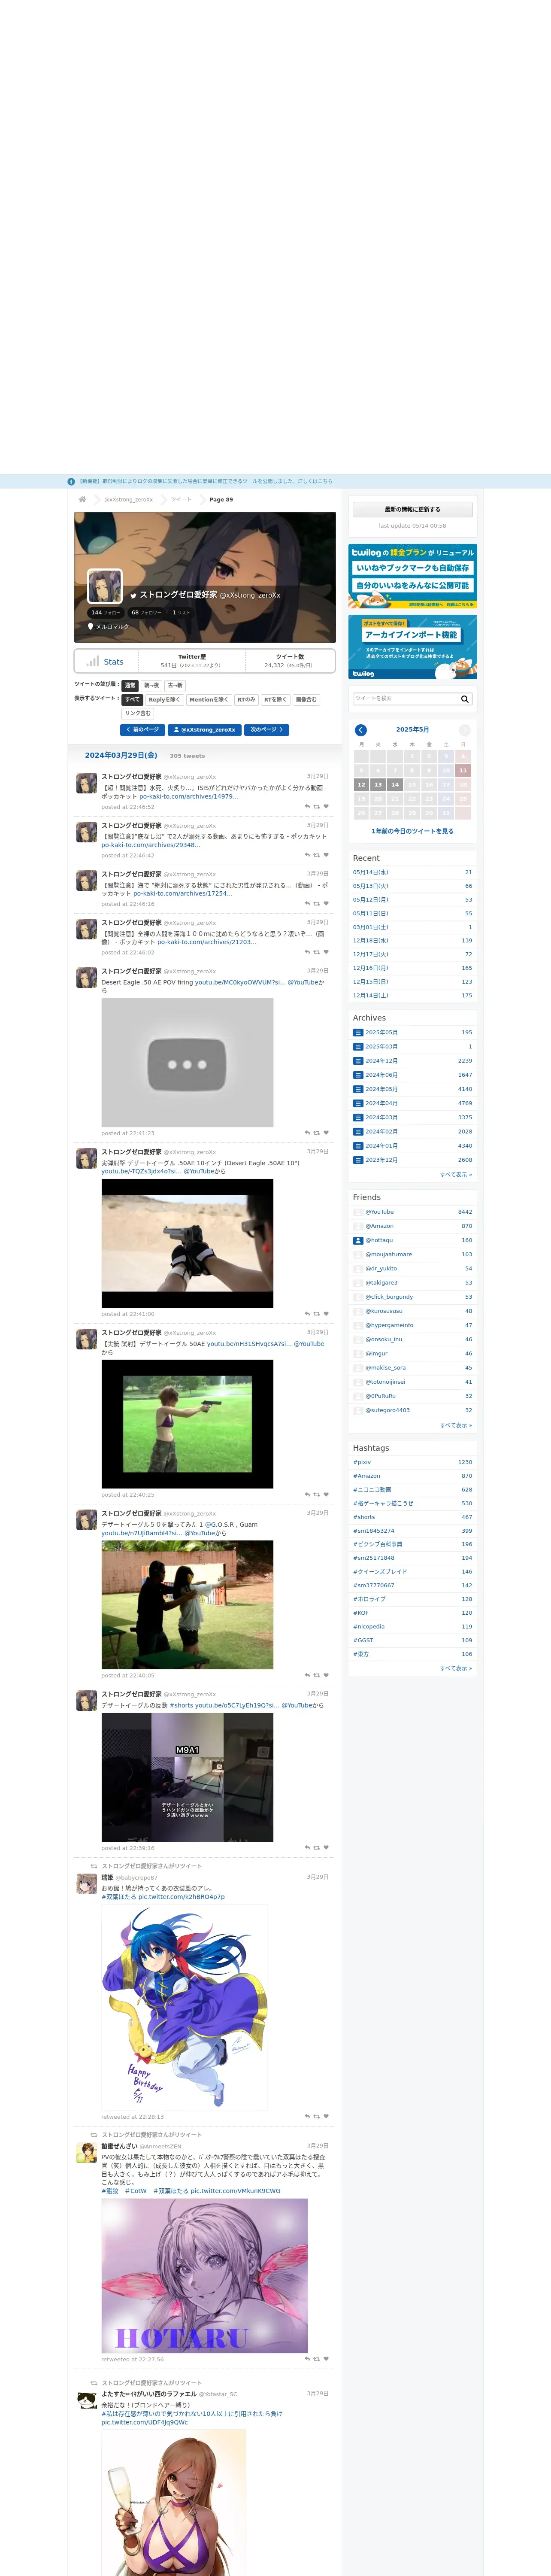551x2576 pixels.
Task: Enable the RTを除く filter
Action: pyautogui.click(x=275, y=700)
